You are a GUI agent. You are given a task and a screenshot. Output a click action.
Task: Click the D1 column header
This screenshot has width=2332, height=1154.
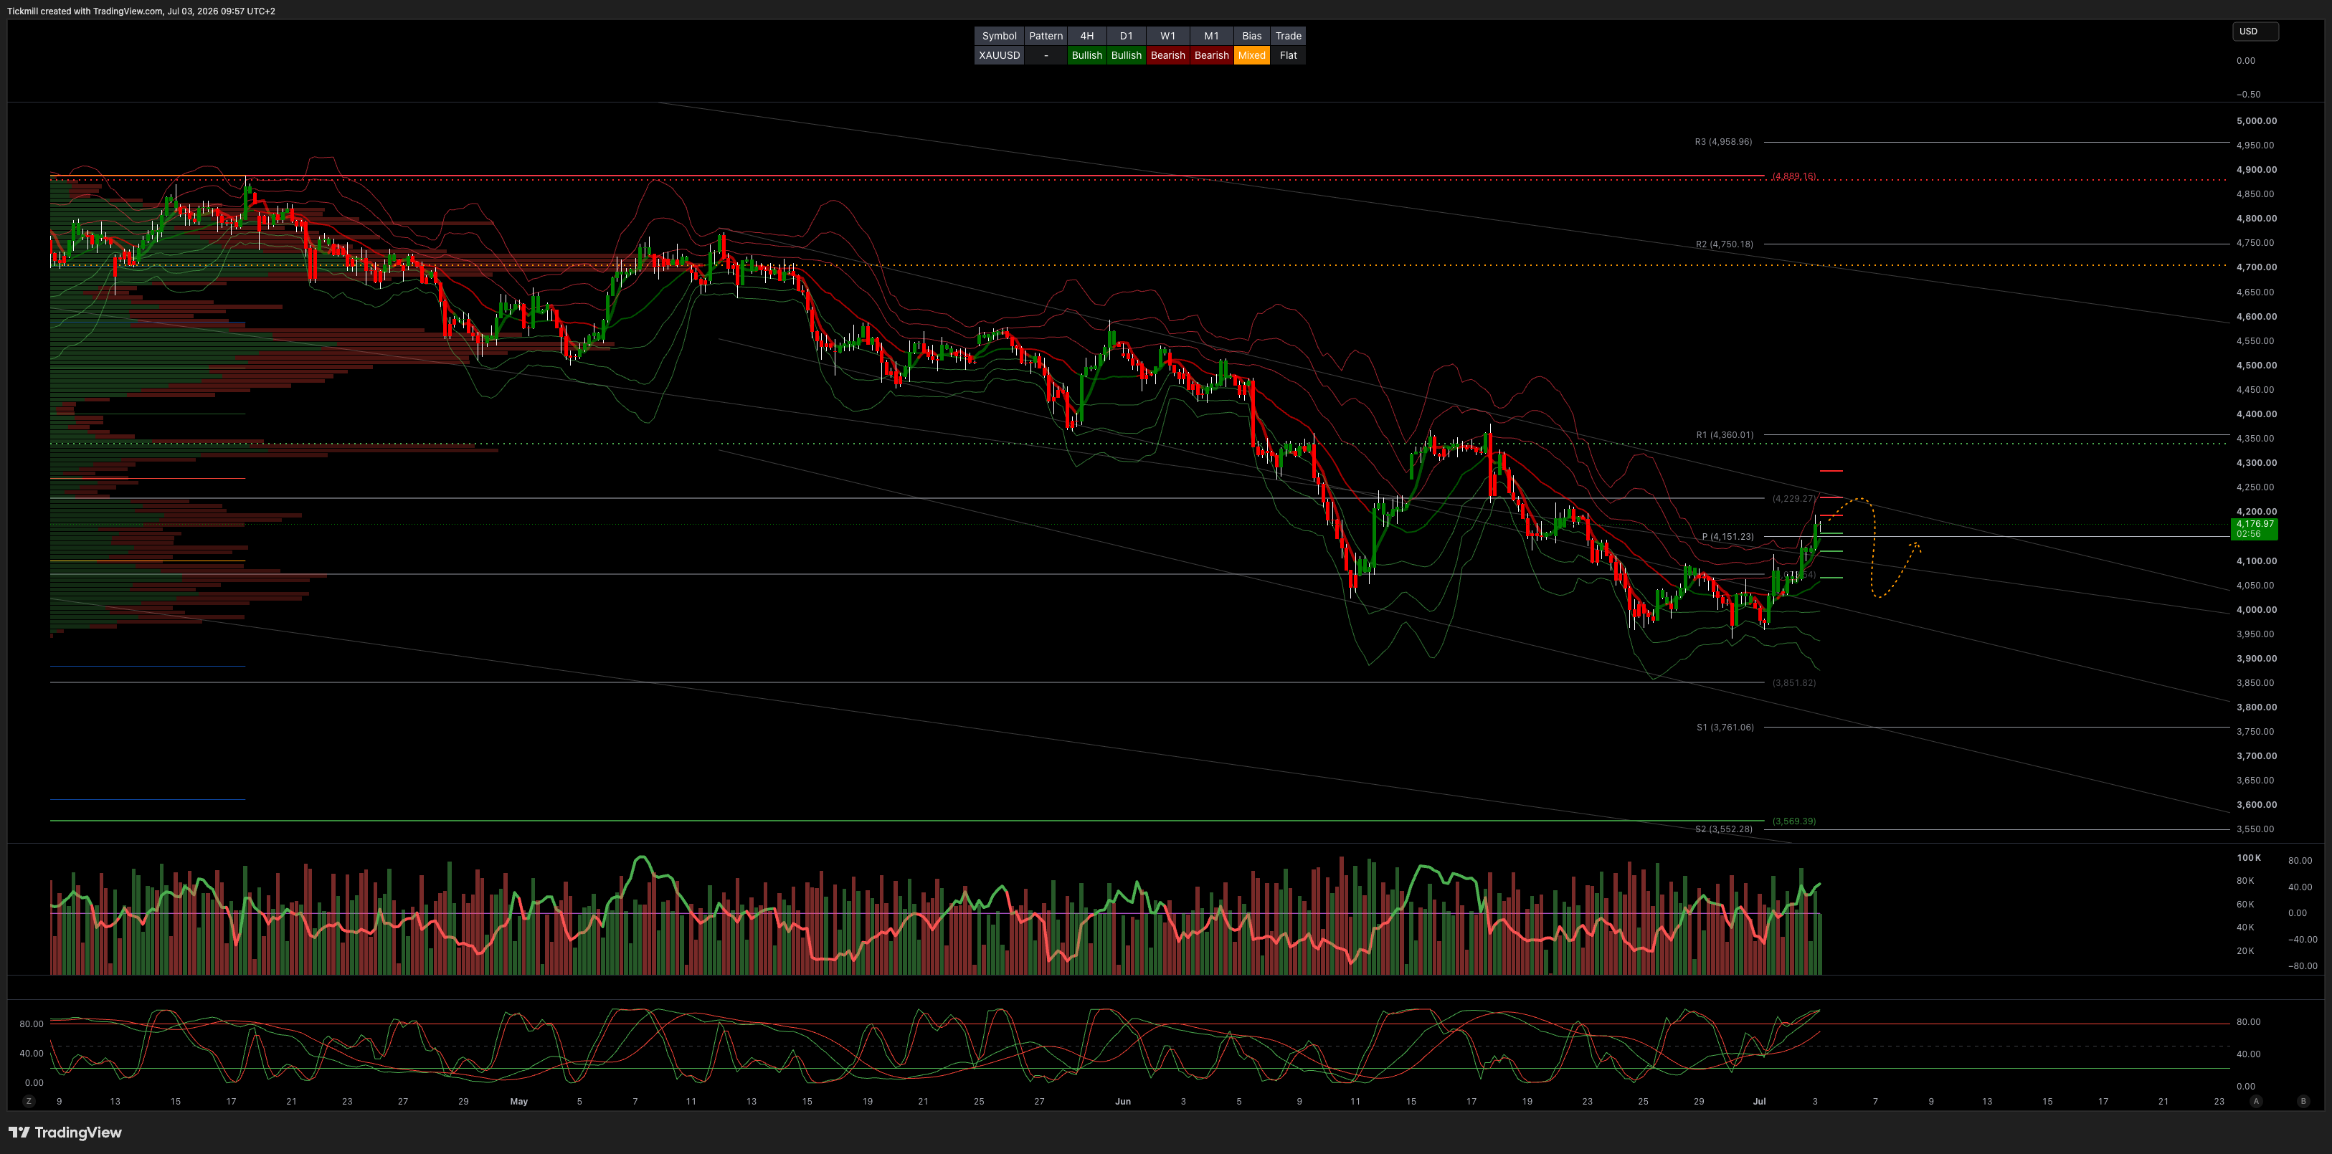point(1126,37)
